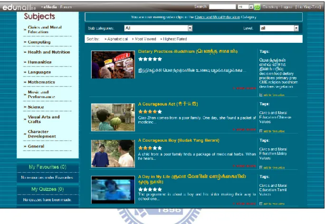Click the Logout link
This screenshot has width=325, height=224.
click(x=287, y=7)
